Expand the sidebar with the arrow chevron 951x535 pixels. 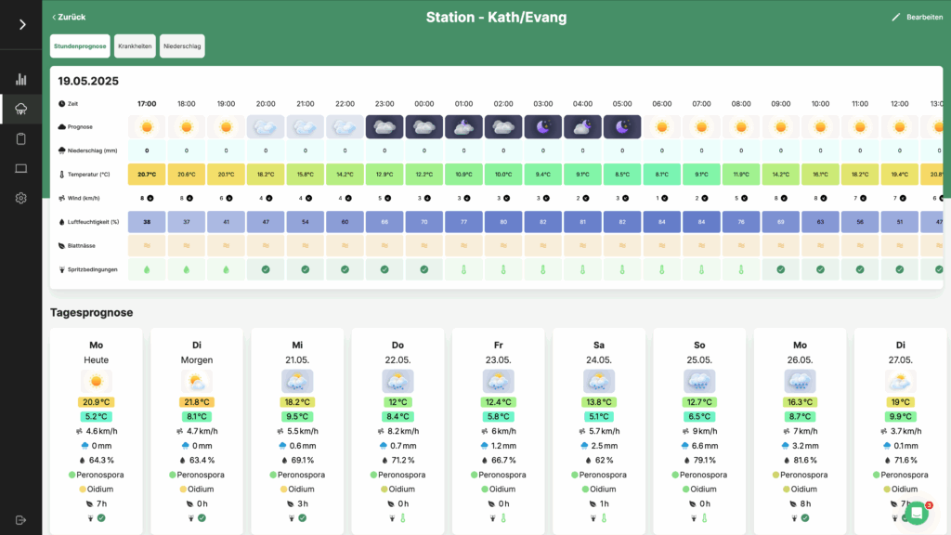click(x=21, y=24)
